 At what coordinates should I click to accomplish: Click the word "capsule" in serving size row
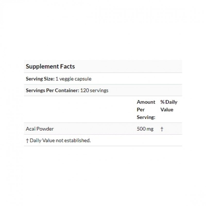click(83, 79)
